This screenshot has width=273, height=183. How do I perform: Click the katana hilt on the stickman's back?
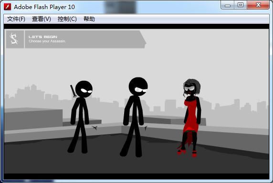click(x=73, y=91)
